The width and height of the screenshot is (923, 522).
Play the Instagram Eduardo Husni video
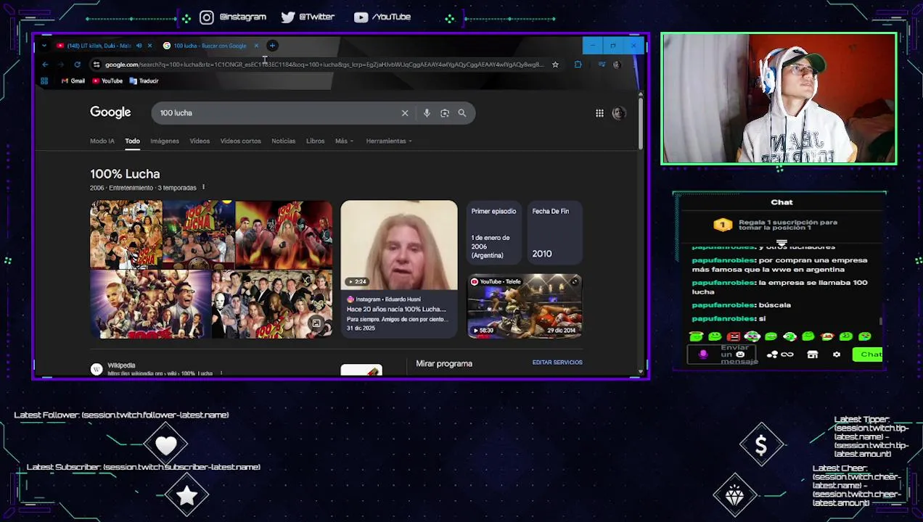399,269
